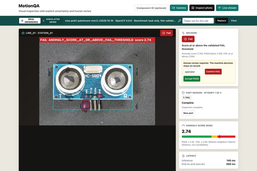
Task: Click Replace token button
Action: [221, 21]
